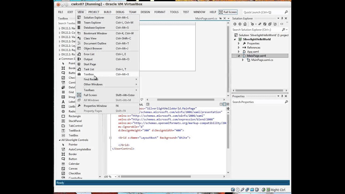This screenshot has height=194, width=345.
Task: Click Collapse All icon in Solution Explorer
Action: [x=270, y=24]
